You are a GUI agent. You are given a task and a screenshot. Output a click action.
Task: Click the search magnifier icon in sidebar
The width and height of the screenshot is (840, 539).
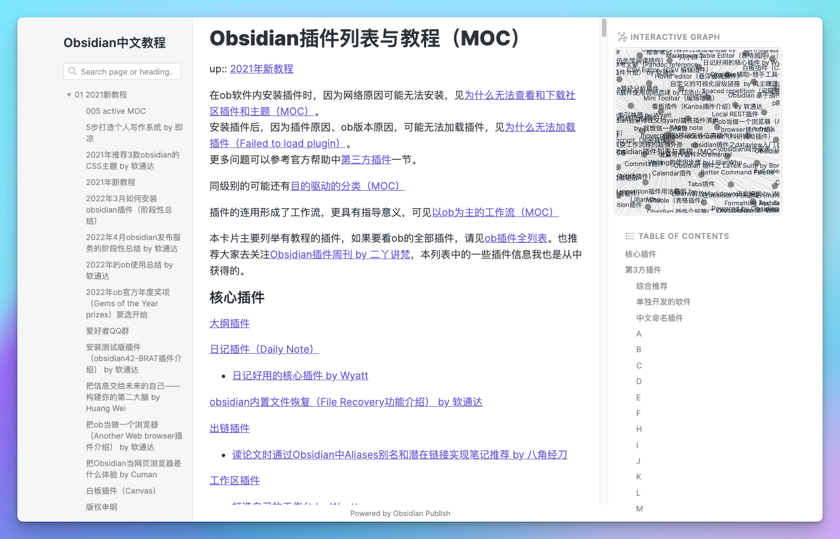coord(73,71)
